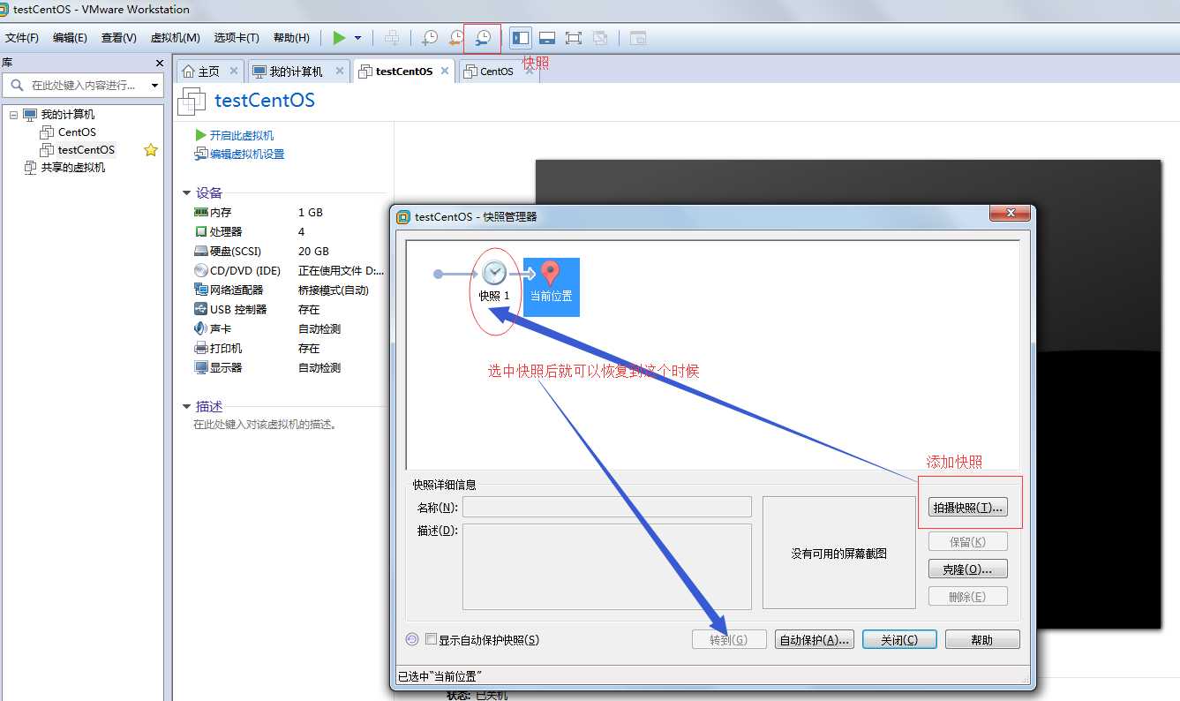Open the 编辑(E) menu
The image size is (1180, 701).
coord(70,38)
